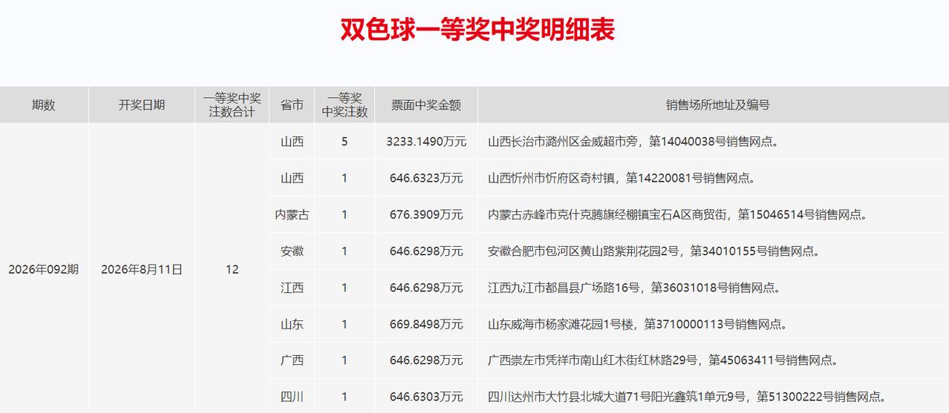Click the 内蒙古 province cell
Viewport: 949px width, 413px height.
(292, 214)
